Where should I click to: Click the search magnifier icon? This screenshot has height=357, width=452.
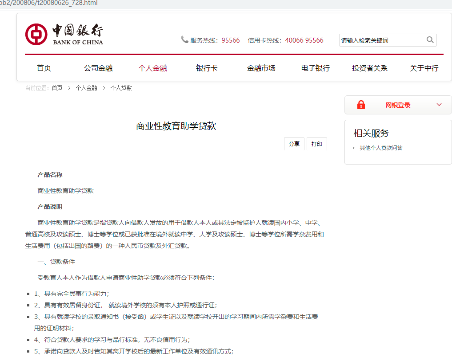(x=430, y=40)
